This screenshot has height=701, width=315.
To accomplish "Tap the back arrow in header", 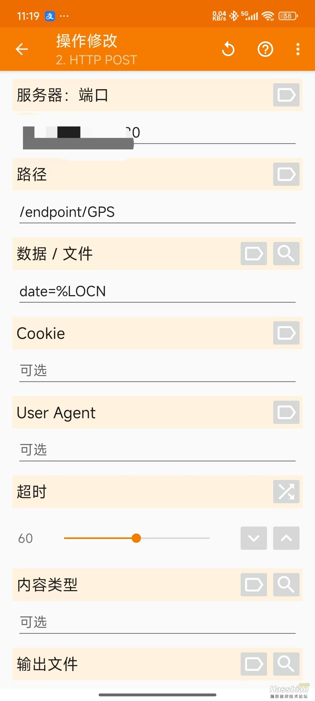I will pos(22,49).
